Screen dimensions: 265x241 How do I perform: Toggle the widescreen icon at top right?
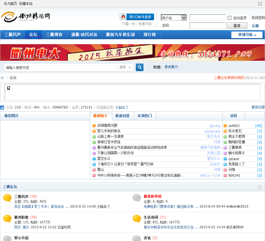point(260,4)
